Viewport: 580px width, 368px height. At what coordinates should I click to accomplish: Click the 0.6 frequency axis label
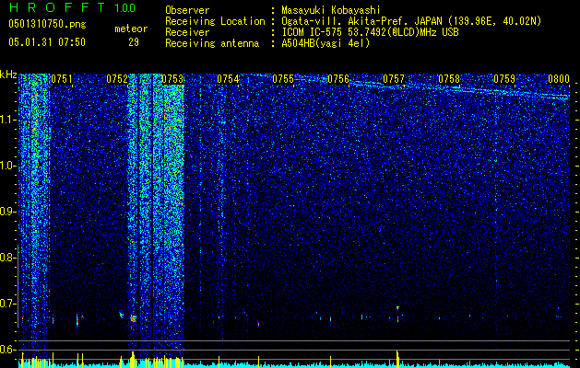pos(8,350)
